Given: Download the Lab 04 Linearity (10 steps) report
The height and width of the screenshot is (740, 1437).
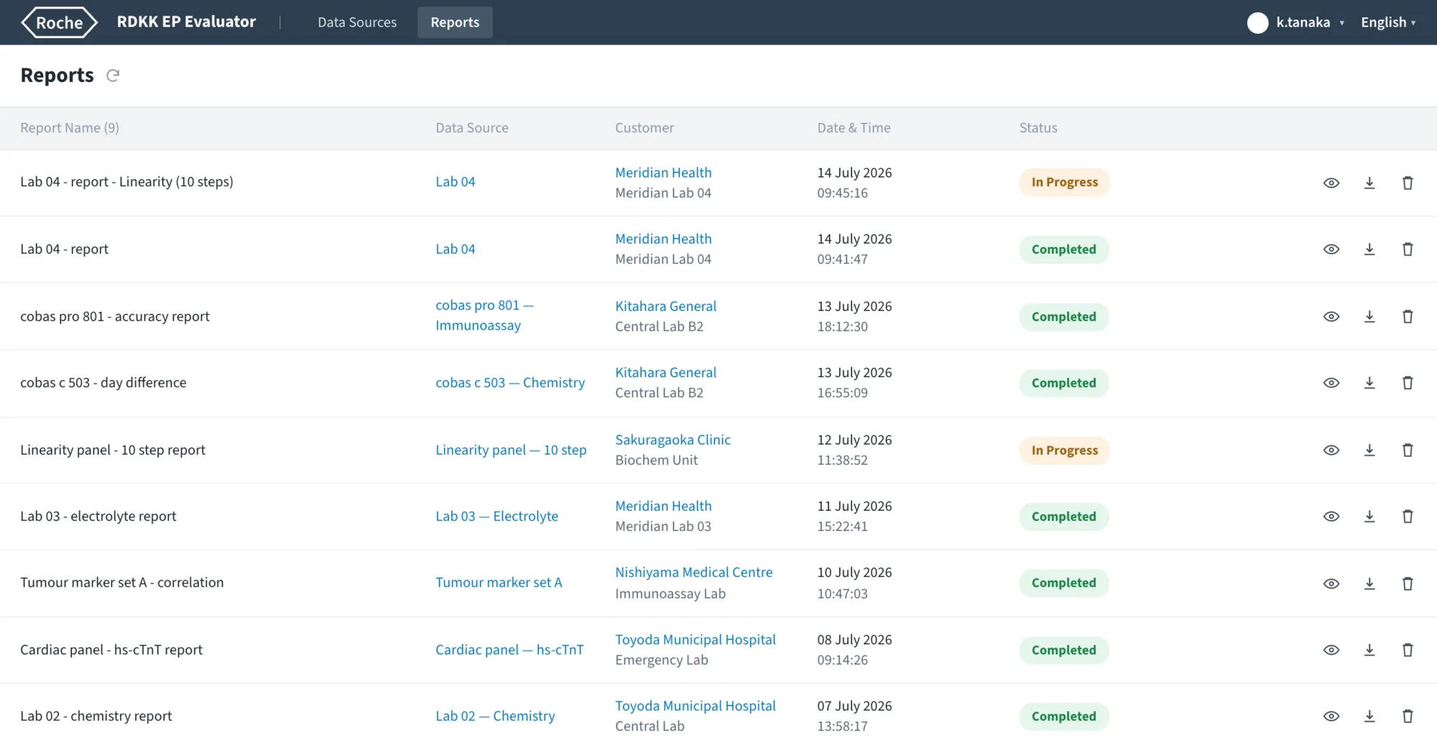Looking at the screenshot, I should click(x=1369, y=183).
